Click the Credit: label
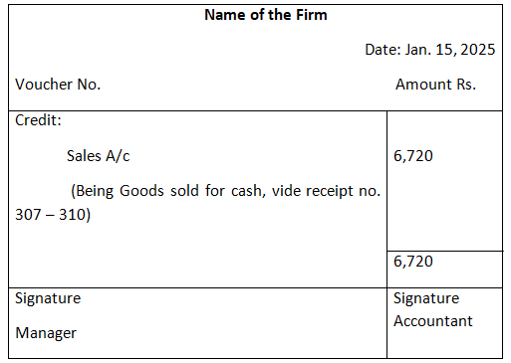 [38, 120]
